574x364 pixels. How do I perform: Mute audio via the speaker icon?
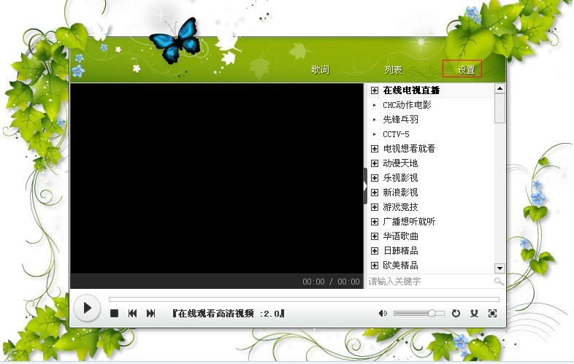pyautogui.click(x=383, y=314)
